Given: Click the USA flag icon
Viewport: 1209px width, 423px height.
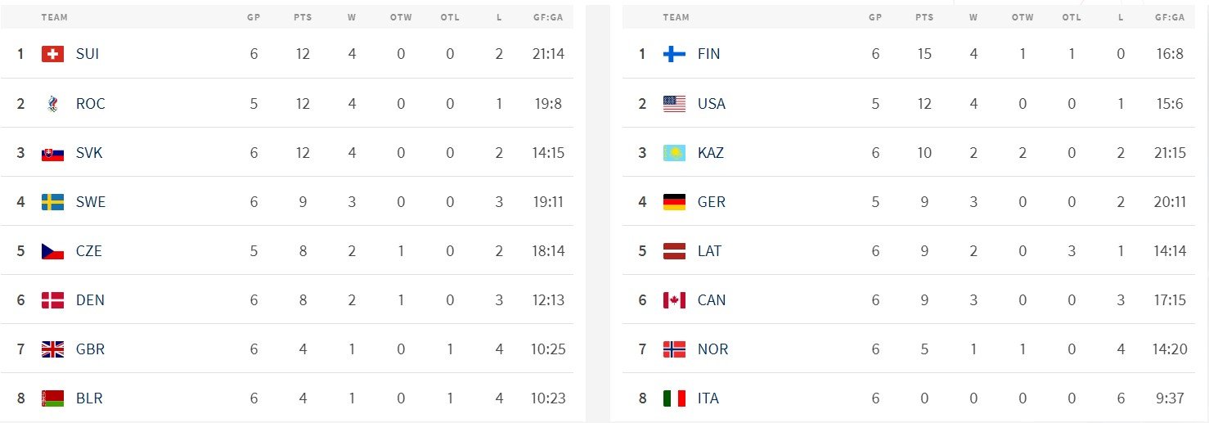Looking at the screenshot, I should 674,104.
